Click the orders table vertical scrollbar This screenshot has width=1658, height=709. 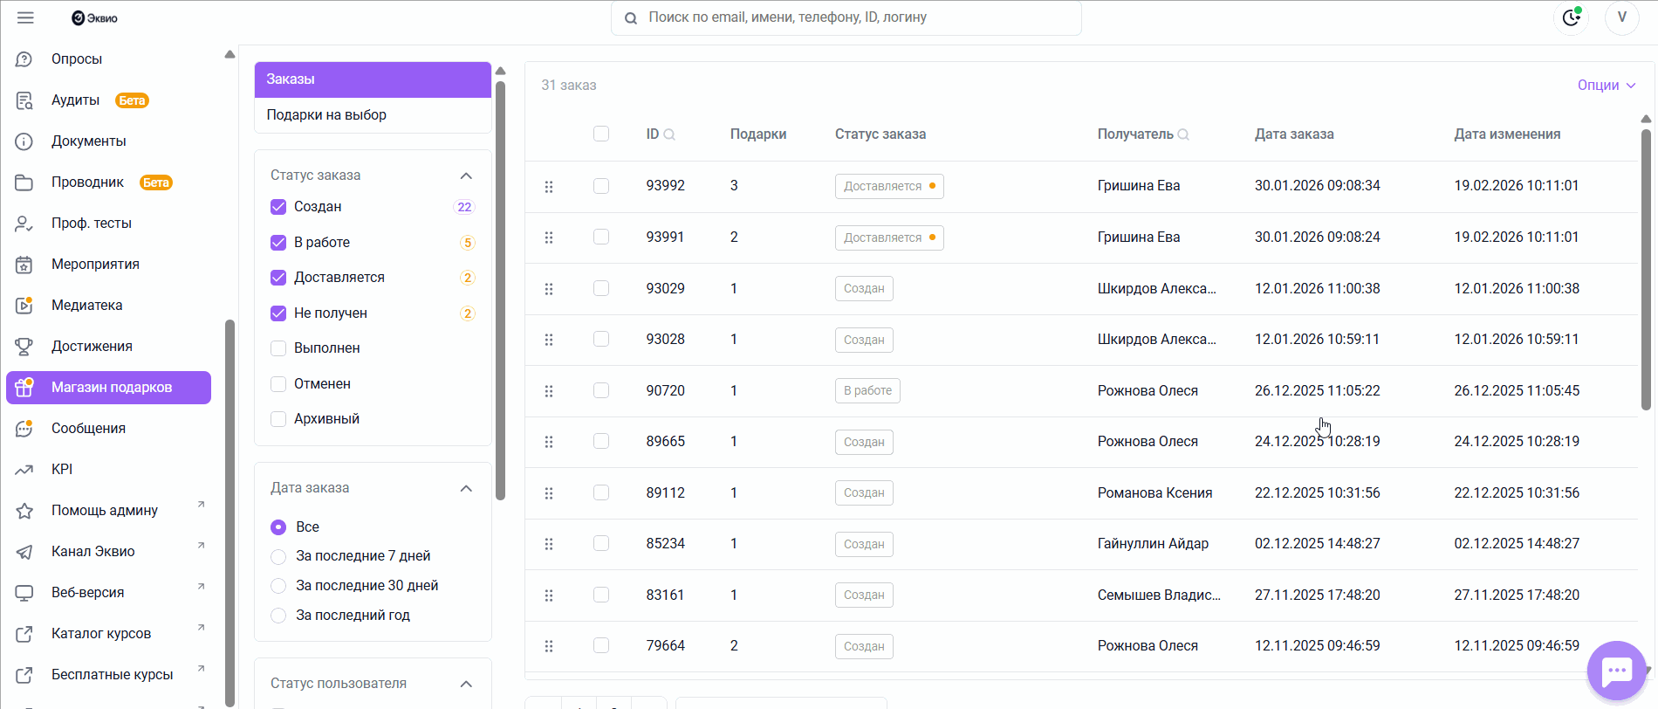pos(1646,271)
